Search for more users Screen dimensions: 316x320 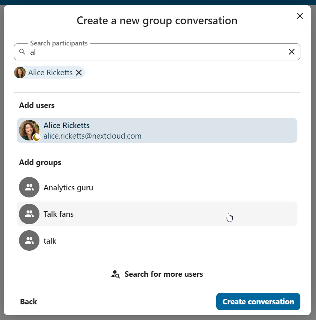point(163,275)
